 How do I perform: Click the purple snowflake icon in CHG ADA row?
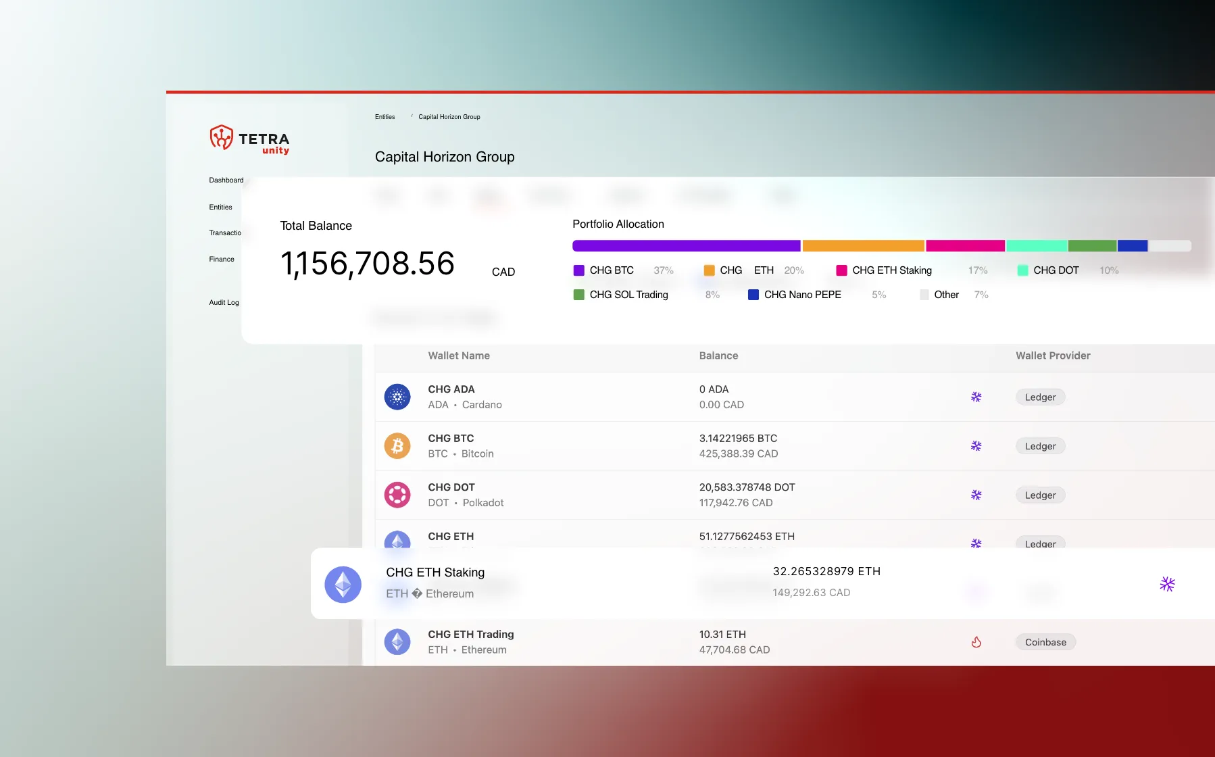click(x=976, y=397)
